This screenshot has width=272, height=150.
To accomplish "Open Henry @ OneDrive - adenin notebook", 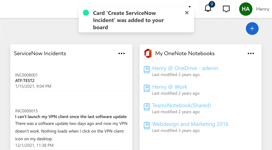I will (x=185, y=68).
